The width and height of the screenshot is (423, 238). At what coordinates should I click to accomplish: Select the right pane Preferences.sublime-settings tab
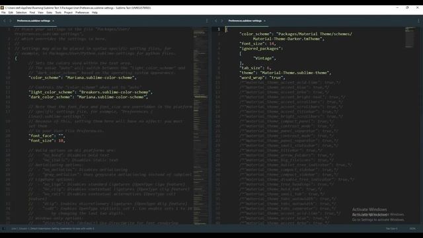(245, 20)
